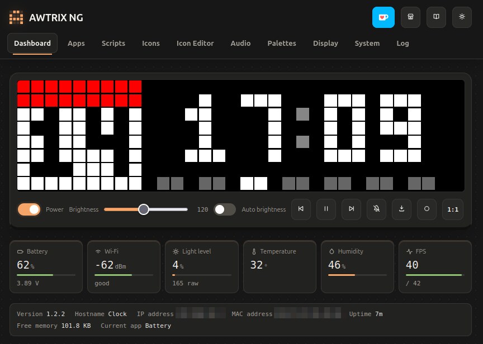Image resolution: width=483 pixels, height=344 pixels.
Task: Adjust the Brightness slider
Action: 146,209
